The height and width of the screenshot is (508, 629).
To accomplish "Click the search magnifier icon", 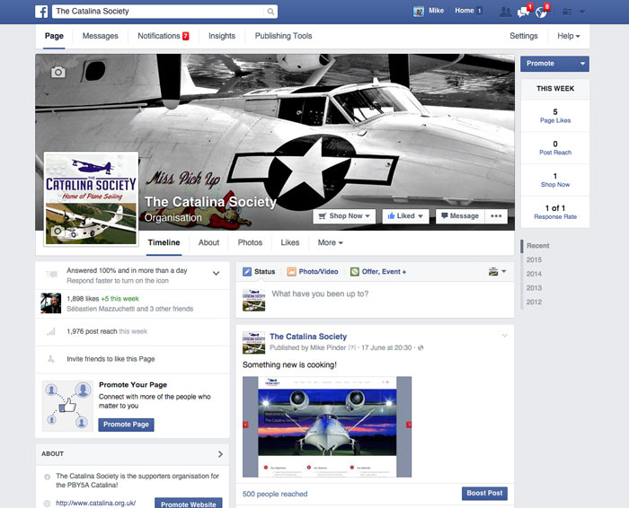I will tap(270, 12).
